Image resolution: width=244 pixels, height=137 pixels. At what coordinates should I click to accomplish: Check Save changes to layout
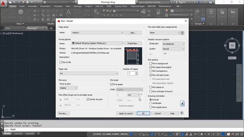pos(151,91)
